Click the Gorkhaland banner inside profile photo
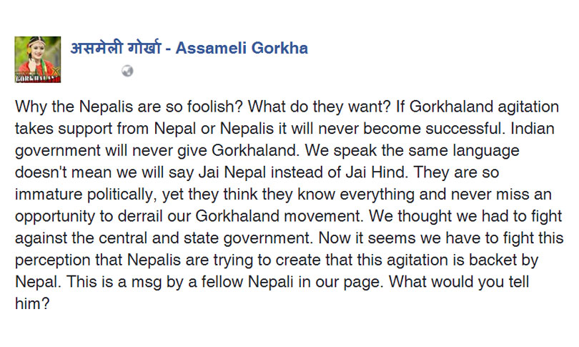 38,78
